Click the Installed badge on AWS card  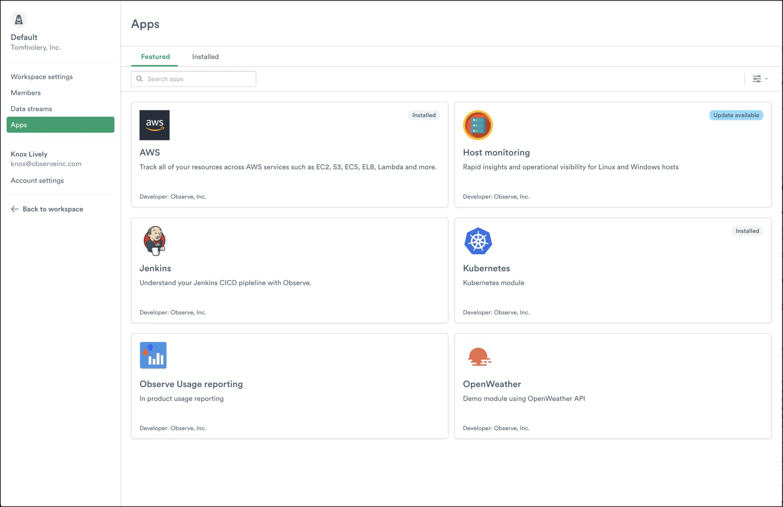(424, 115)
